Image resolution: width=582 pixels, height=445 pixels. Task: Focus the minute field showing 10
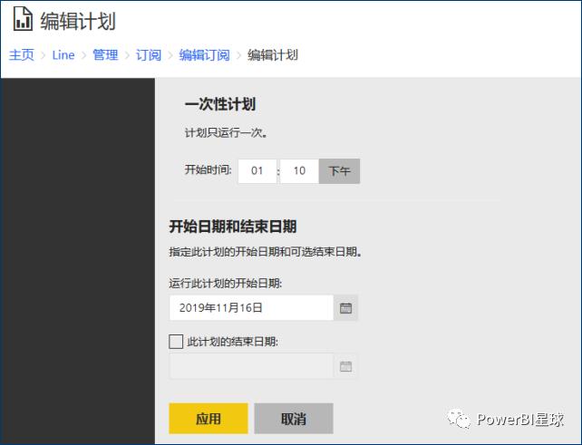[x=299, y=171]
